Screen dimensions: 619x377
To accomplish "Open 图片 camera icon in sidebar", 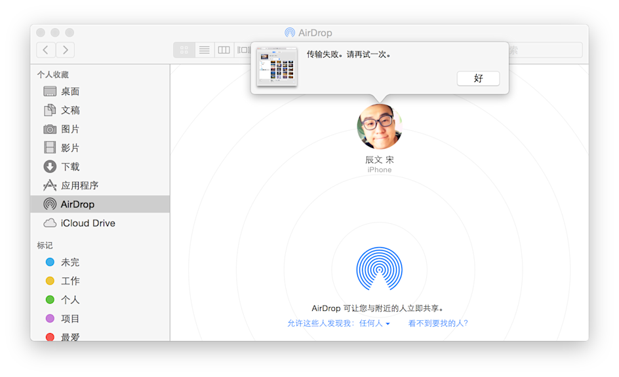I will pos(50,129).
